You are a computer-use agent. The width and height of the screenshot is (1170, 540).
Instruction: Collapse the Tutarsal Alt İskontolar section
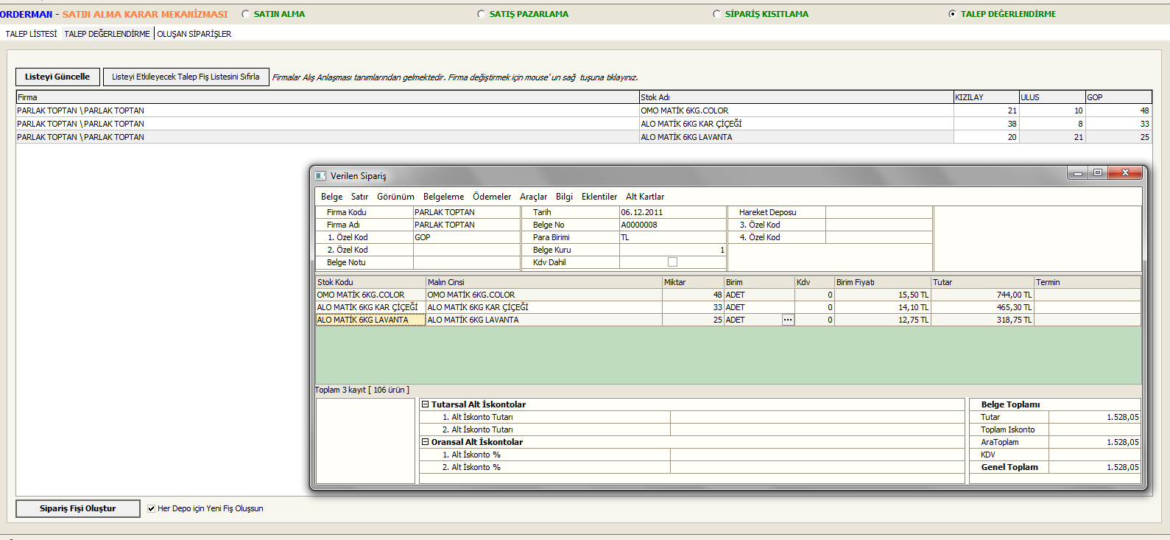point(425,404)
